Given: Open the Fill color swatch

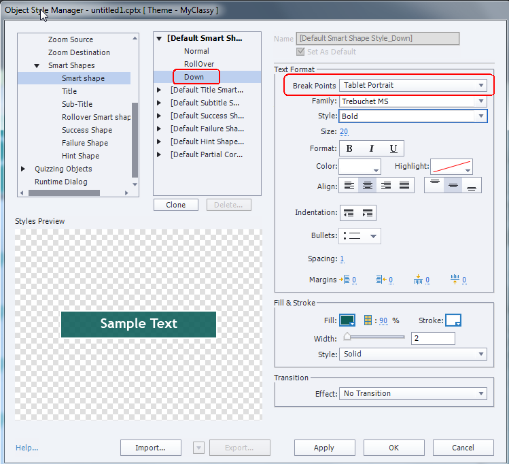Looking at the screenshot, I should [x=348, y=320].
